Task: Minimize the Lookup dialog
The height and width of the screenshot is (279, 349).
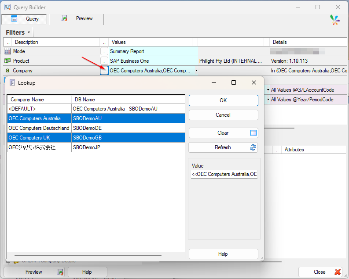Action: [214, 83]
